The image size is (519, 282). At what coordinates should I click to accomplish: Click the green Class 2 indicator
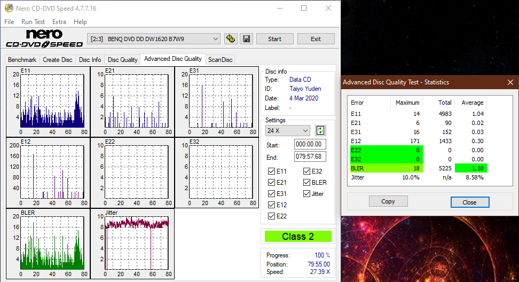(x=298, y=237)
